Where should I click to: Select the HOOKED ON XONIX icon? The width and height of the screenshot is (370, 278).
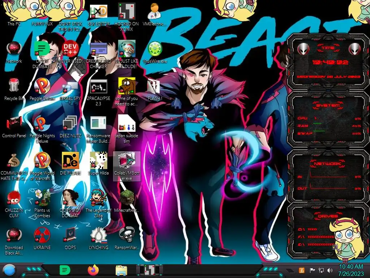(127, 17)
